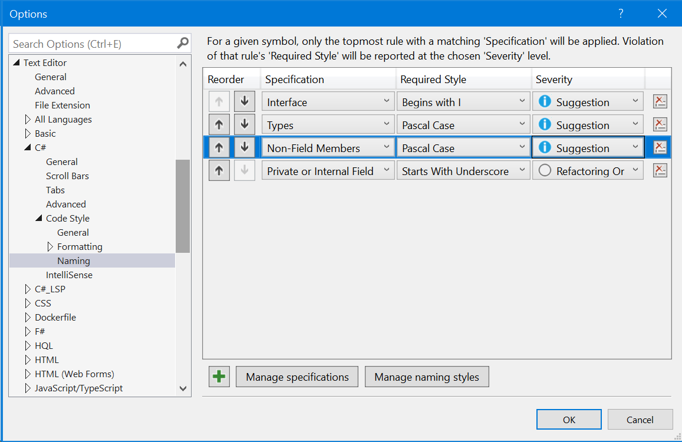Delete the Private or Internal Field rule
This screenshot has height=442, width=682.
660,171
